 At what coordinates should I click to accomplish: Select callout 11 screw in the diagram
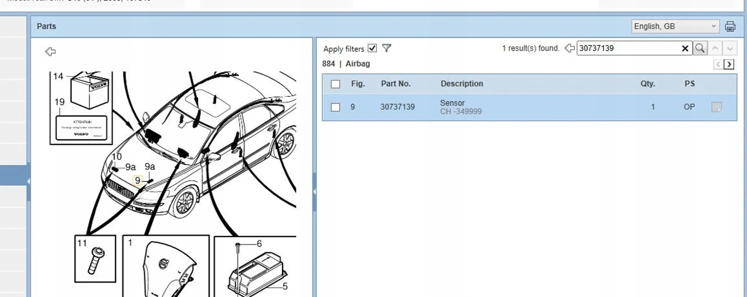[82, 243]
